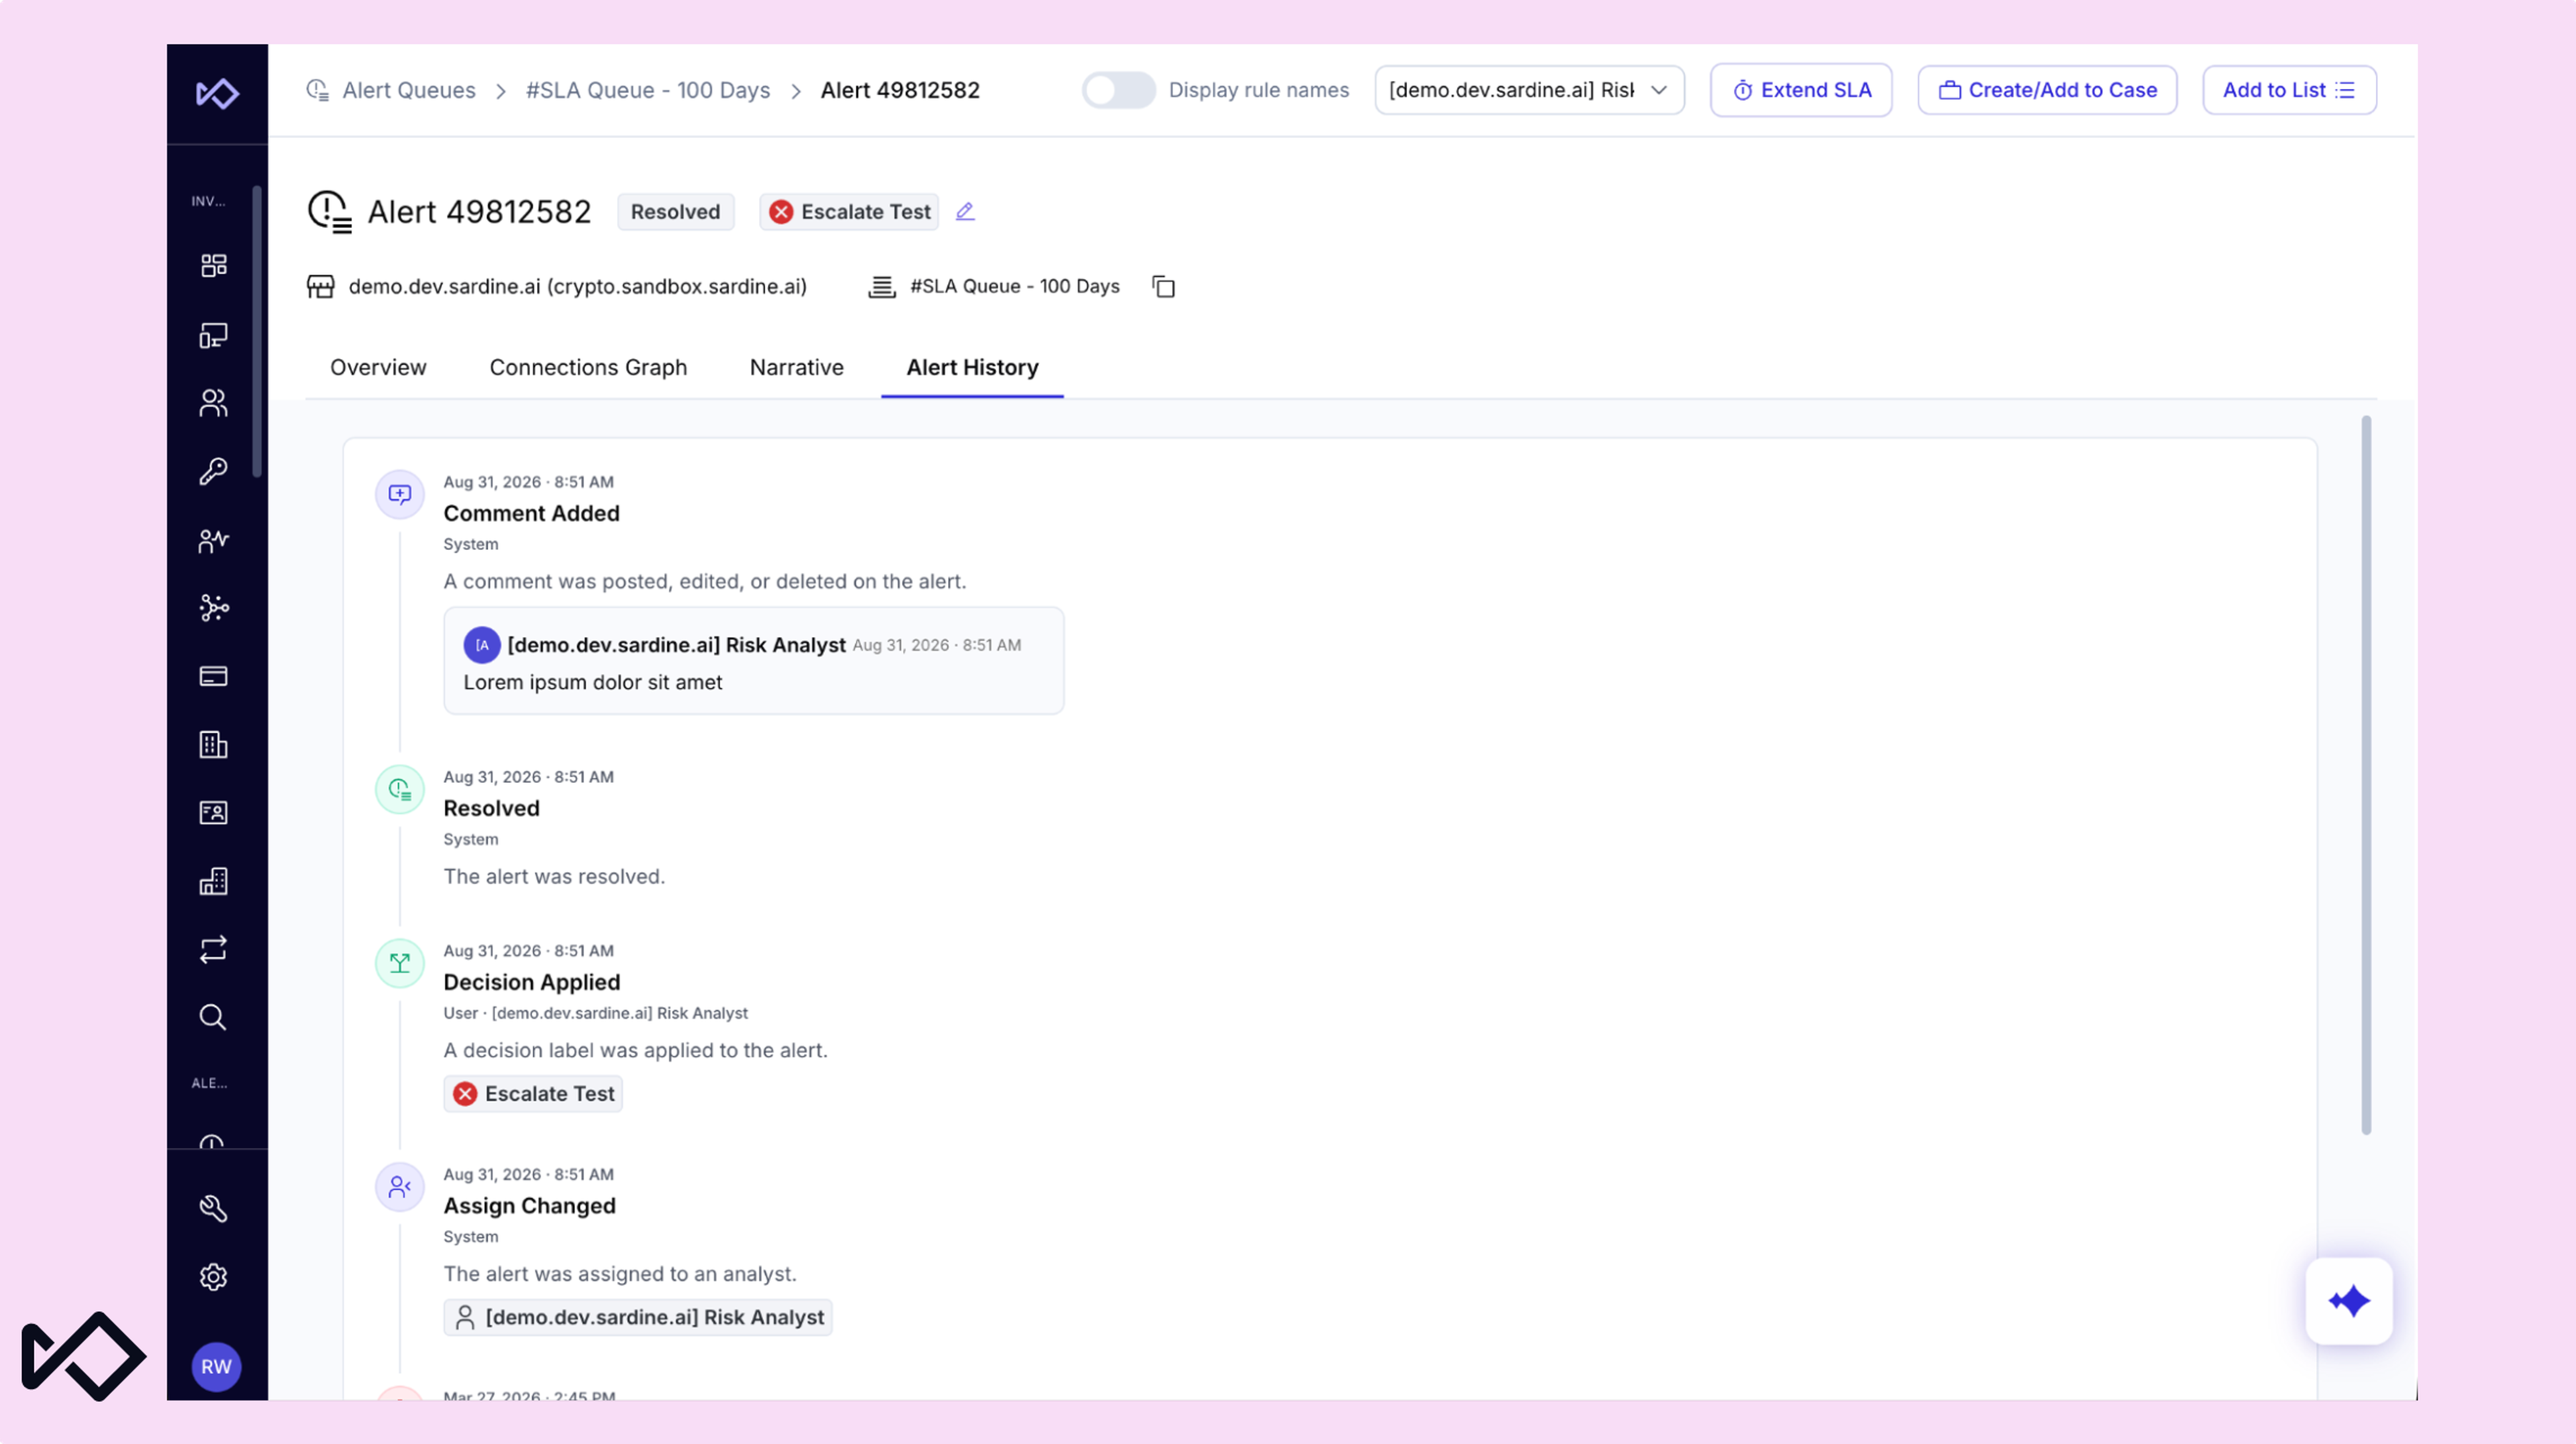Click the Risk Analyst assignee chip
Screen dimensions: 2576x1444
pos(638,1317)
